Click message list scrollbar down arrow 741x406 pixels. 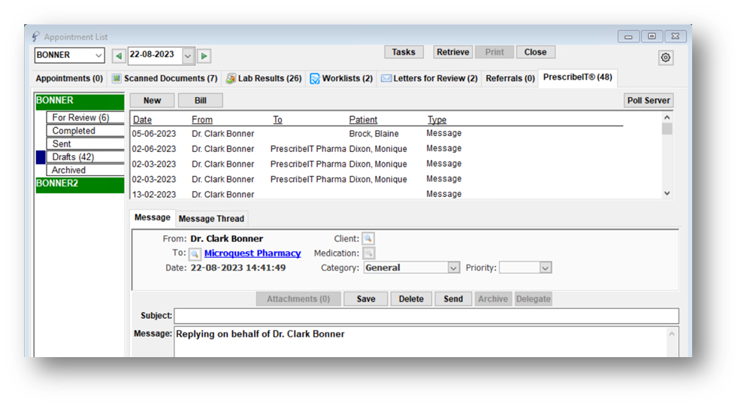tap(667, 192)
